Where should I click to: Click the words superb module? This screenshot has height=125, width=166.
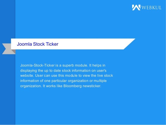[75, 65]
